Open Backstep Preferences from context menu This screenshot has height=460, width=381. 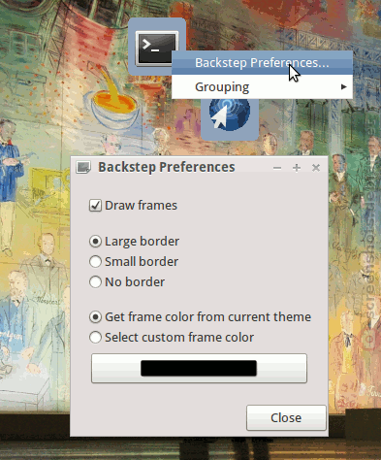coord(262,63)
